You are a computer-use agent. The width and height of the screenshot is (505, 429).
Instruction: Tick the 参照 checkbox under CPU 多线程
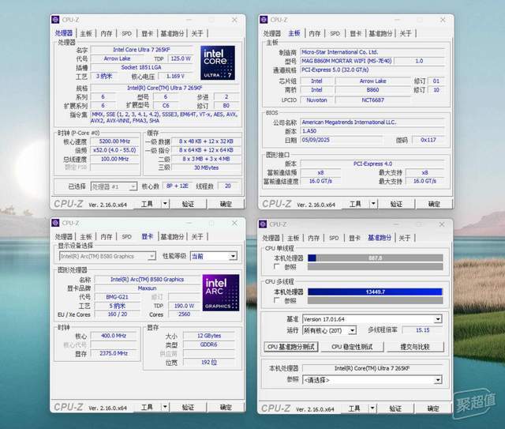(x=276, y=300)
